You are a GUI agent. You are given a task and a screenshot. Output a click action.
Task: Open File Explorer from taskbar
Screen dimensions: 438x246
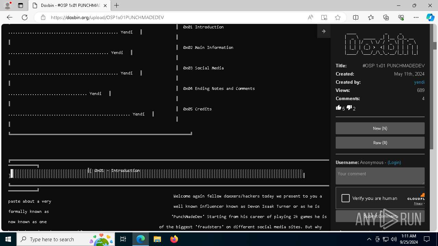[x=157, y=239]
